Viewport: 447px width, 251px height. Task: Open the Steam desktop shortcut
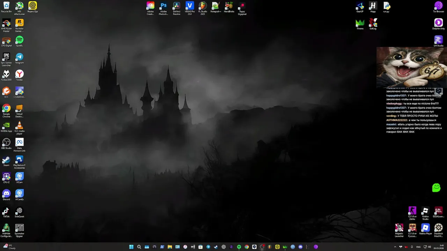(6, 161)
